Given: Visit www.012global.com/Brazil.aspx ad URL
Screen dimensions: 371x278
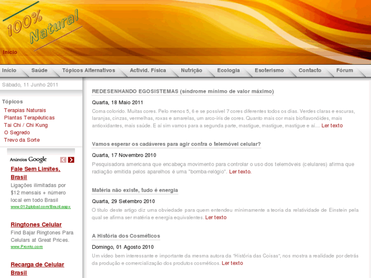Looking at the screenshot, I should coord(40,207).
